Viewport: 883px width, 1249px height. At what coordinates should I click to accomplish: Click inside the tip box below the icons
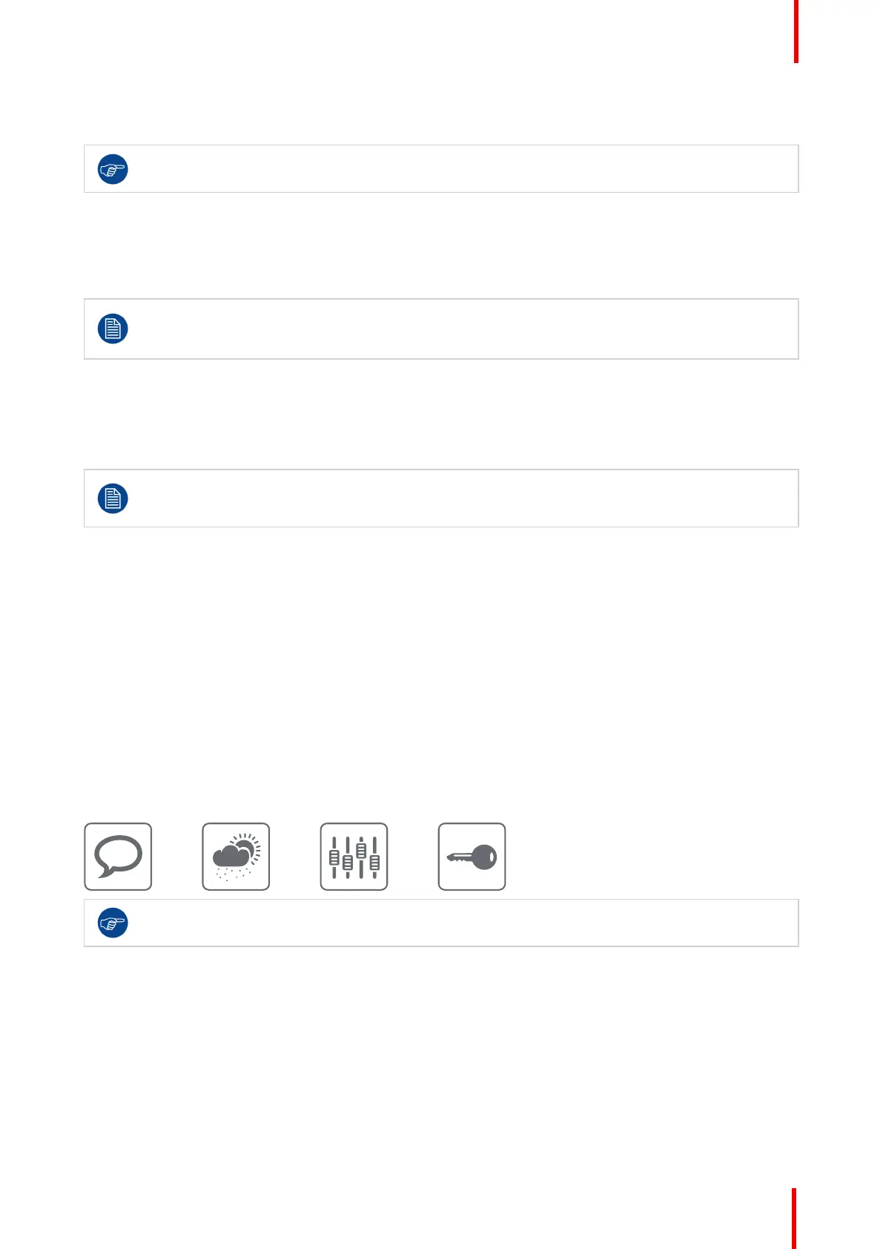tap(441, 923)
